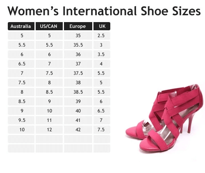
Task: Select the UK cell showing 6.5
Action: point(102,111)
